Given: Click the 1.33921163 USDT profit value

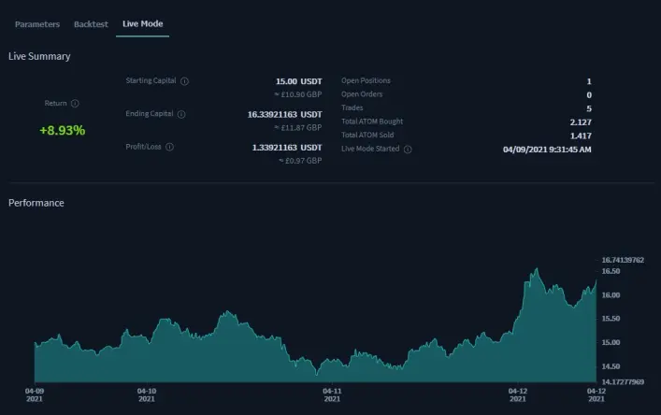Looking at the screenshot, I should click(287, 148).
